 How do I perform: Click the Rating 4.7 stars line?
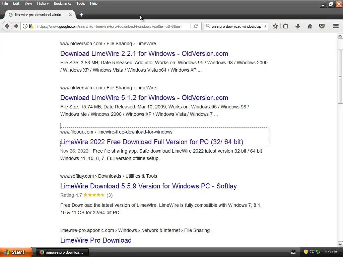(86, 195)
